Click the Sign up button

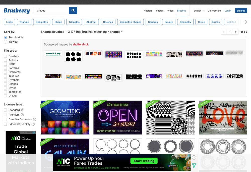241,11
